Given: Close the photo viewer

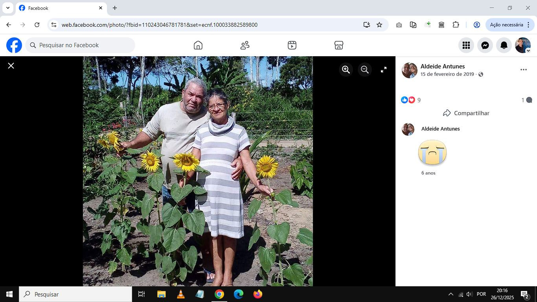Looking at the screenshot, I should coord(11,66).
